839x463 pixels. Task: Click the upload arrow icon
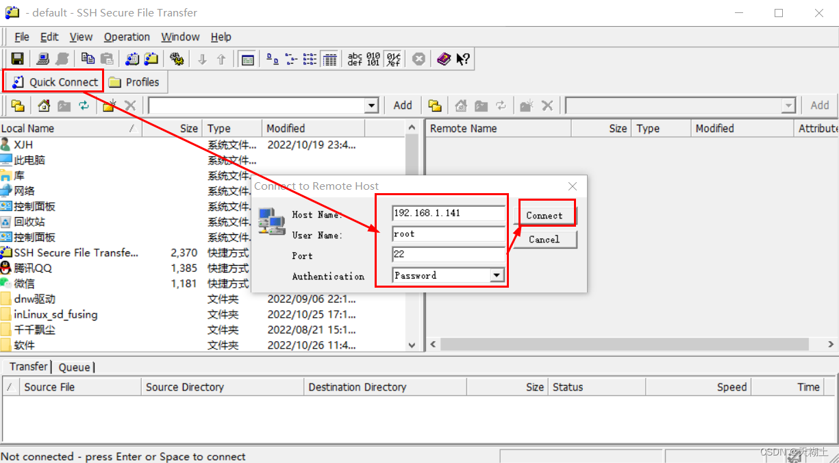tap(221, 58)
